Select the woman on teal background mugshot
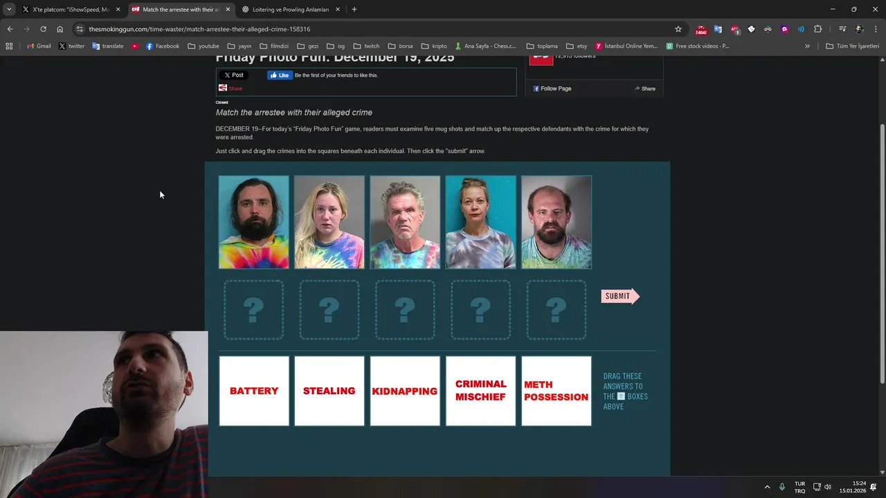This screenshot has width=886, height=498. pyautogui.click(x=480, y=222)
